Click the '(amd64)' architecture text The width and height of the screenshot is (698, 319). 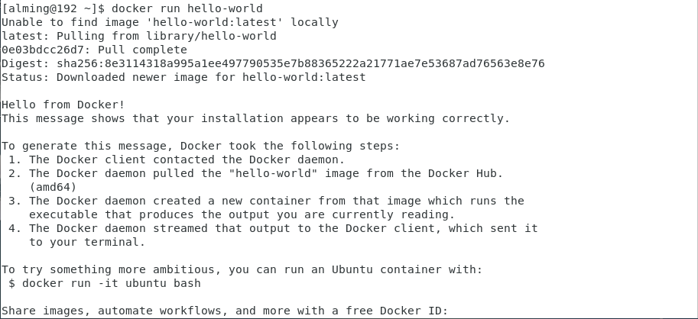click(53, 187)
